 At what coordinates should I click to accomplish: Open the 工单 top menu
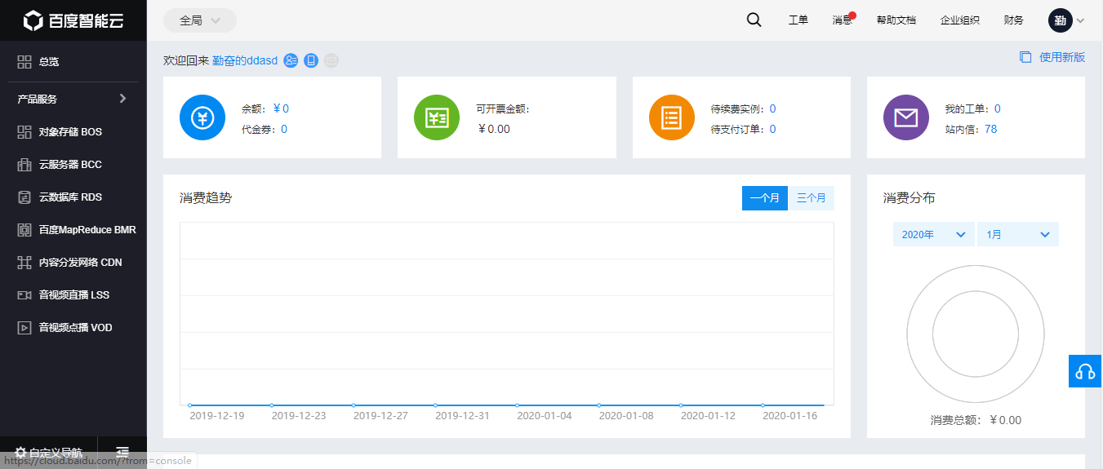pyautogui.click(x=798, y=20)
